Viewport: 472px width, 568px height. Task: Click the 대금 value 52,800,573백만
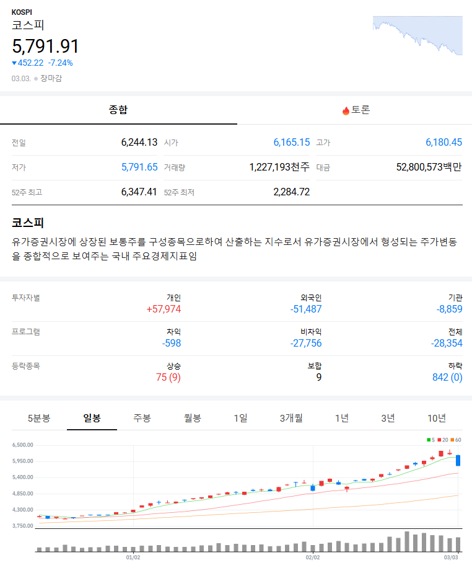pos(429,167)
